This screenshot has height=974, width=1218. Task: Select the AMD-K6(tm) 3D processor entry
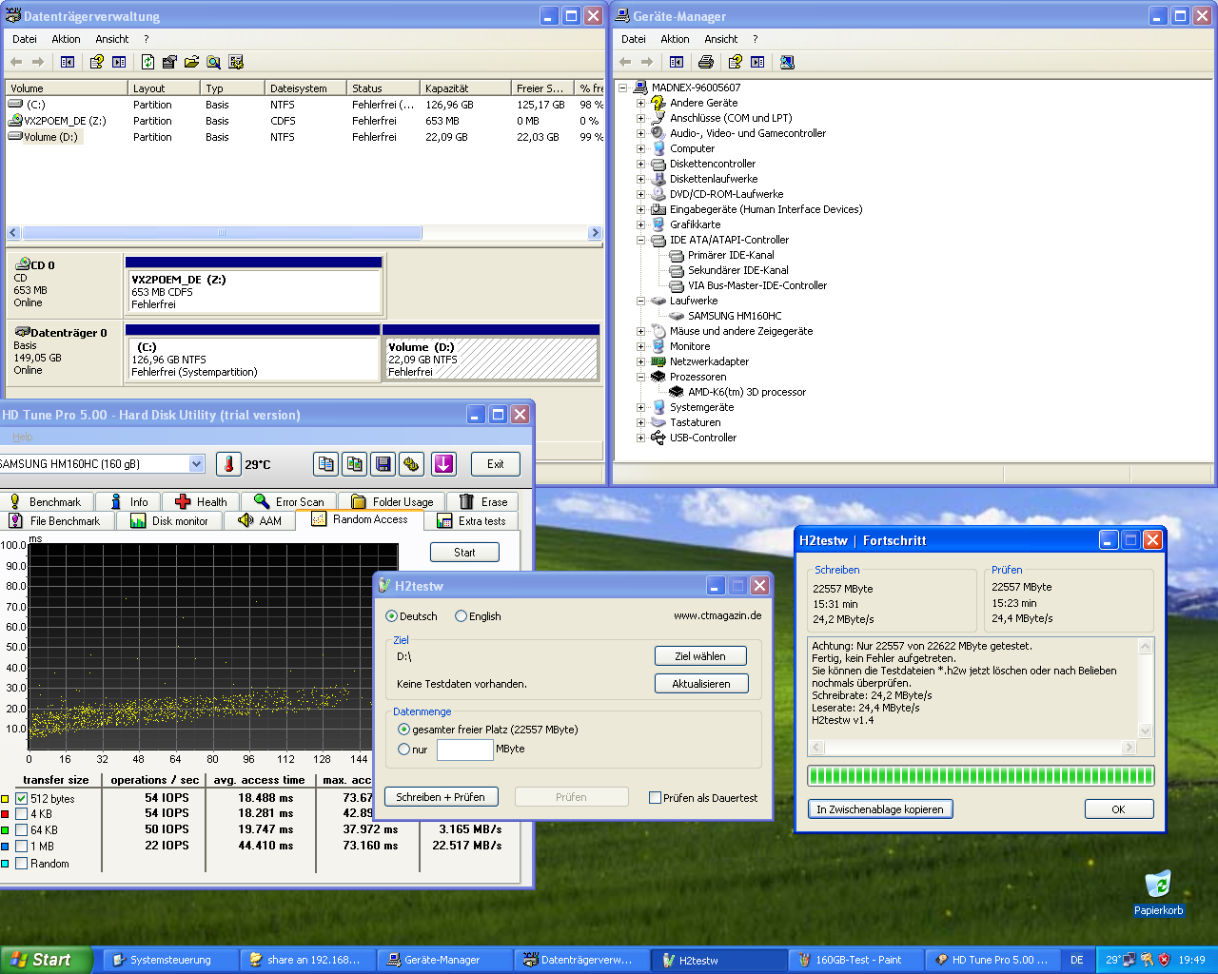(x=746, y=392)
